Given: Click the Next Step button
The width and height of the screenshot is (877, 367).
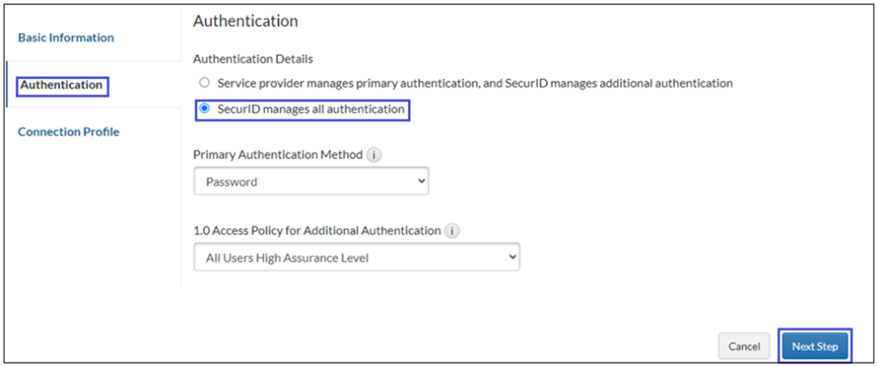Looking at the screenshot, I should coord(814,346).
